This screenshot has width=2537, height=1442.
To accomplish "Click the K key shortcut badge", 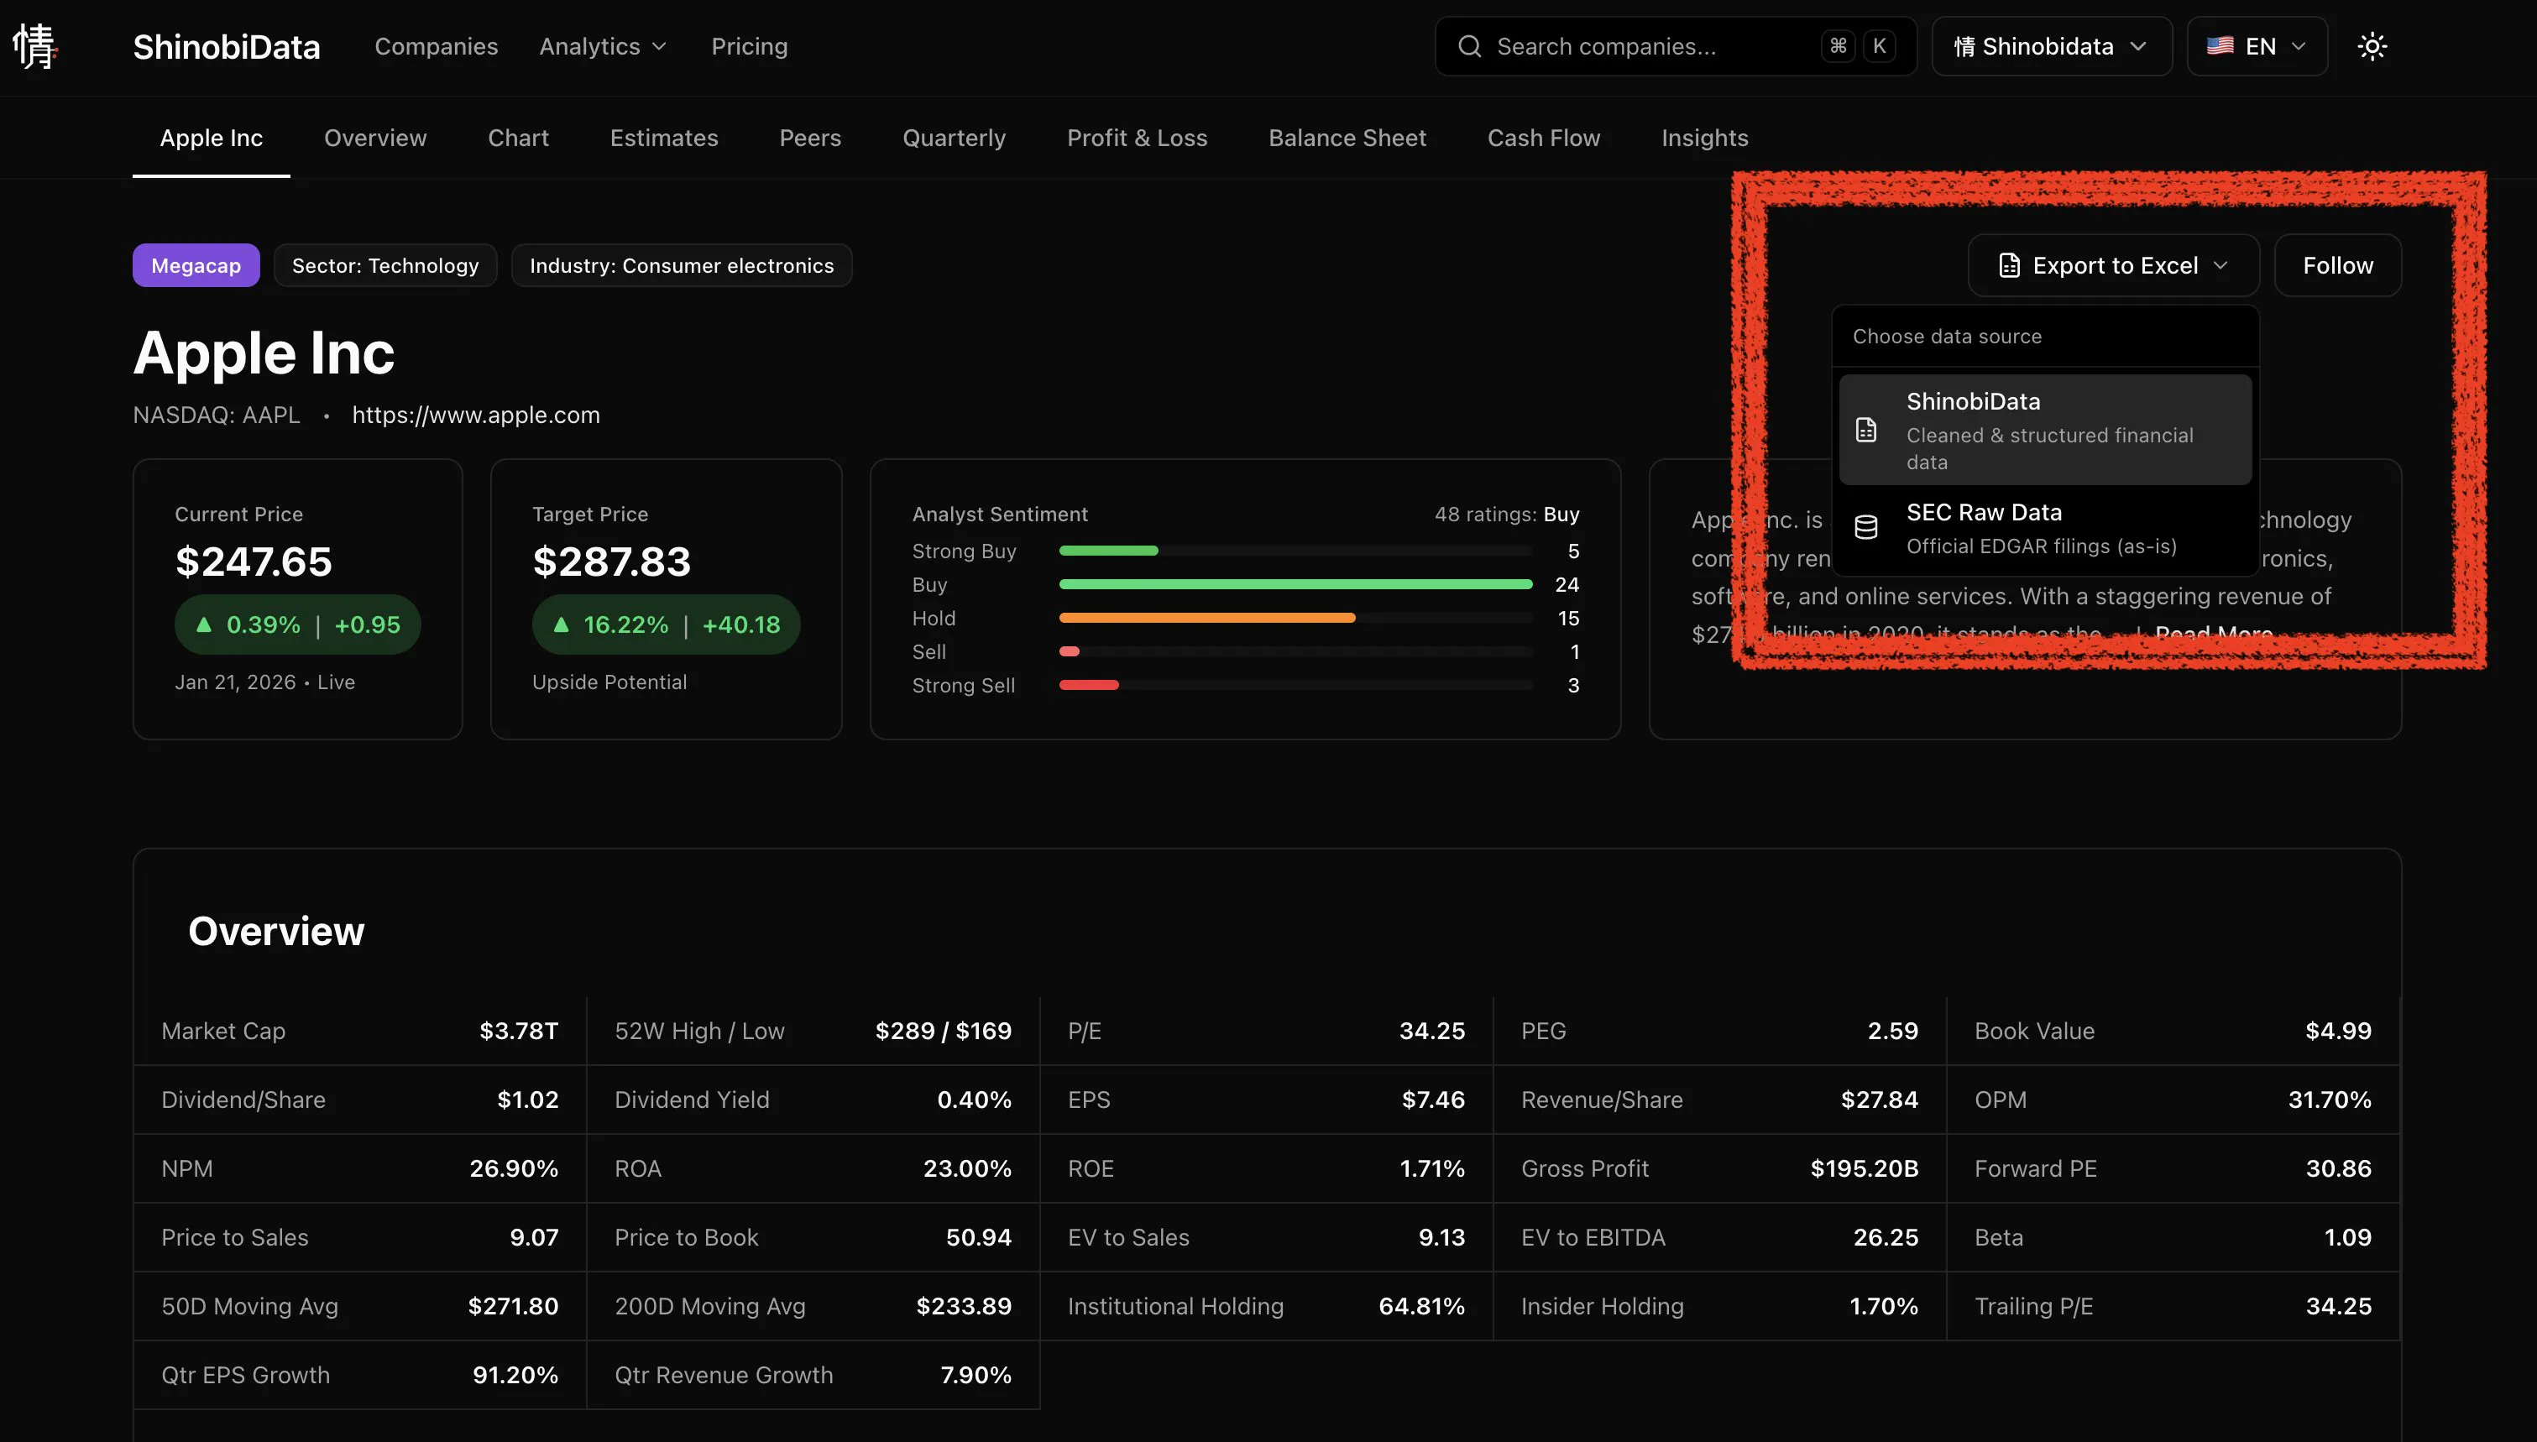I will [x=1879, y=45].
